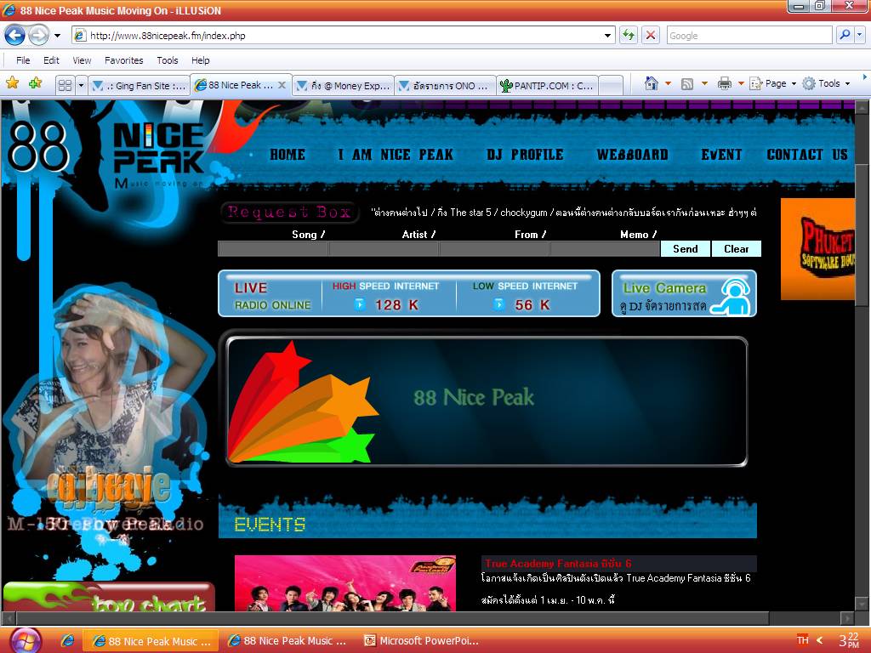The image size is (871, 653).
Task: Open the True Academy Fantasia headline
Action: tap(558, 563)
